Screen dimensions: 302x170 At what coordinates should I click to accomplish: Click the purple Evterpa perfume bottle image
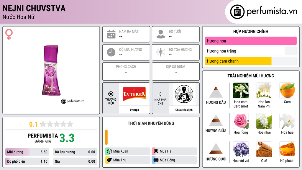point(51,70)
